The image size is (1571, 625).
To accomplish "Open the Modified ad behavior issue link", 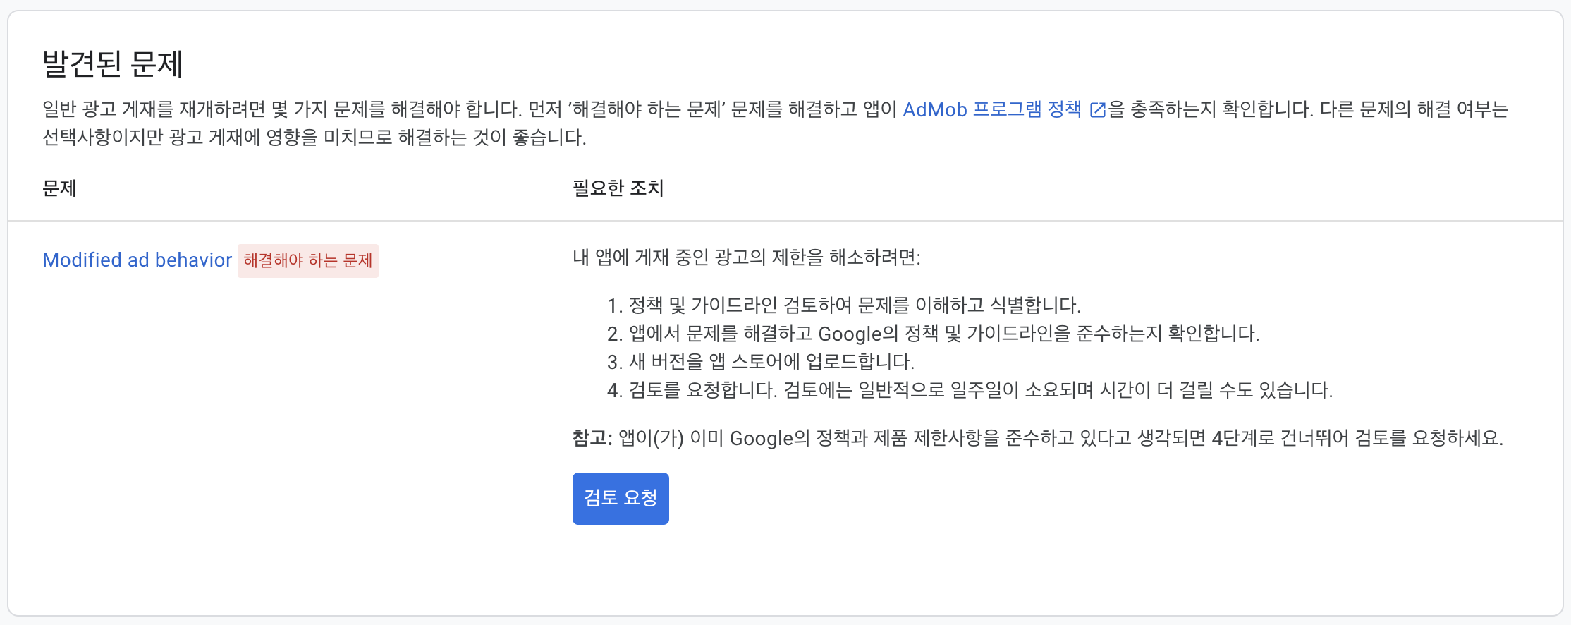I will click(x=137, y=260).
